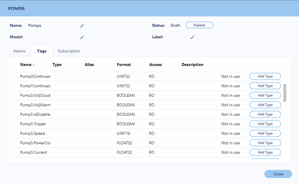Click the Draft status value
This screenshot has width=299, height=184.
[175, 26]
